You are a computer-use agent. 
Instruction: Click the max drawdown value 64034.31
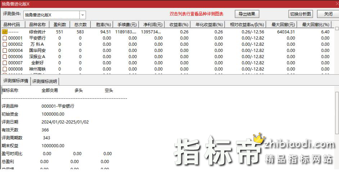click(286, 32)
